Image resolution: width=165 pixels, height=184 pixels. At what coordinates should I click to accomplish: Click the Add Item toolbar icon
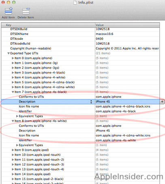(x=9, y=11)
